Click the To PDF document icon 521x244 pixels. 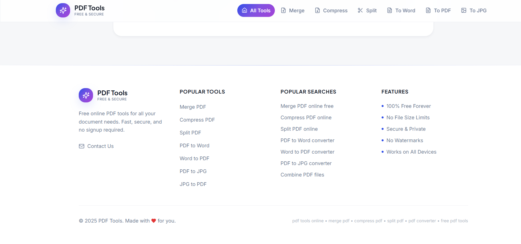point(428,10)
